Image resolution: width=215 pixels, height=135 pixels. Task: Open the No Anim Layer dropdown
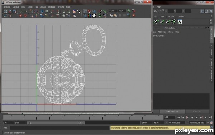point(177,123)
